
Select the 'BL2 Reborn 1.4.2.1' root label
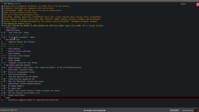(12, 4)
